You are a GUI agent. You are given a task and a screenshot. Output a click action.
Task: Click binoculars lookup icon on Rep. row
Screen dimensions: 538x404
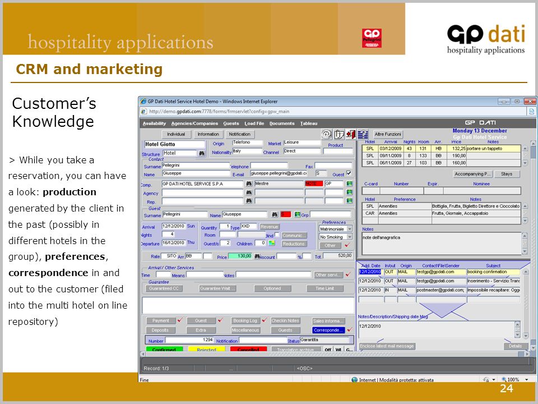(x=249, y=201)
